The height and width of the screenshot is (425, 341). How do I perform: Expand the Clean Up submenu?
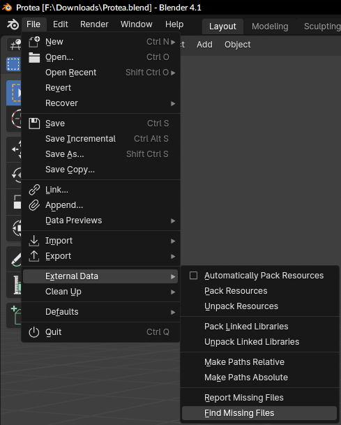click(100, 292)
